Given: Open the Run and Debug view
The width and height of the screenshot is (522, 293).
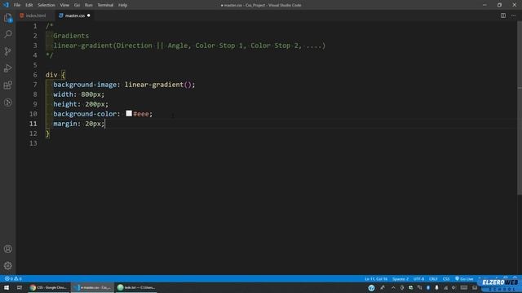Looking at the screenshot, I should (8, 68).
